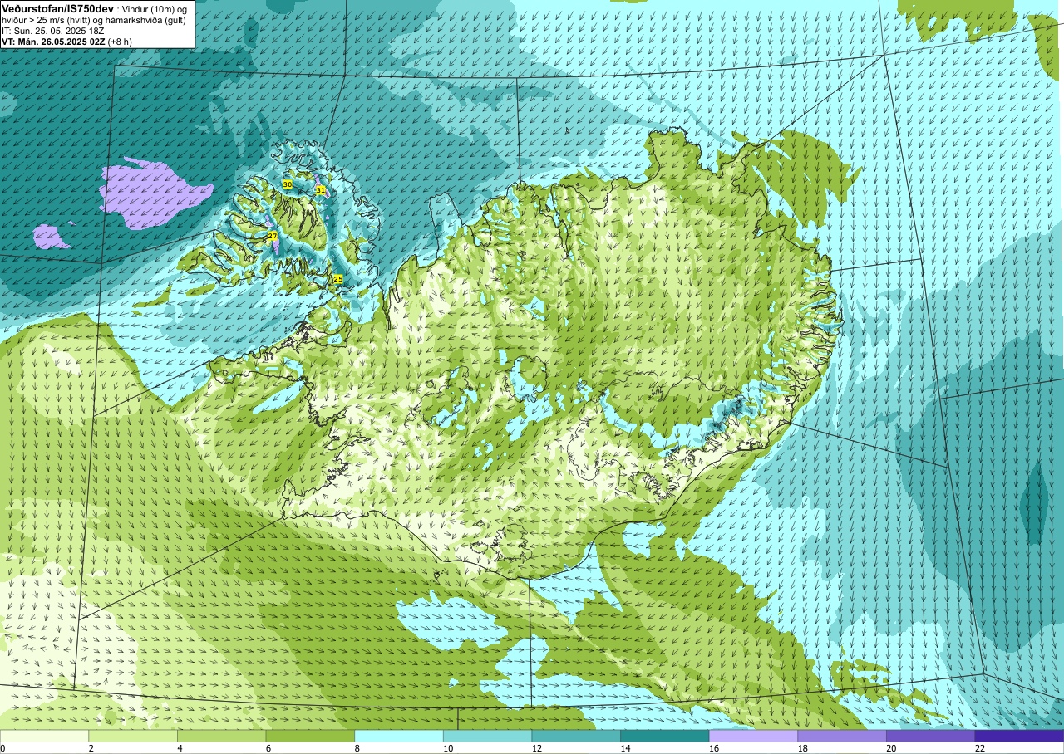This screenshot has width=1064, height=754.
Task: Pick the 0–2 m/s pale yellow legend swatch
Action: tap(44, 736)
